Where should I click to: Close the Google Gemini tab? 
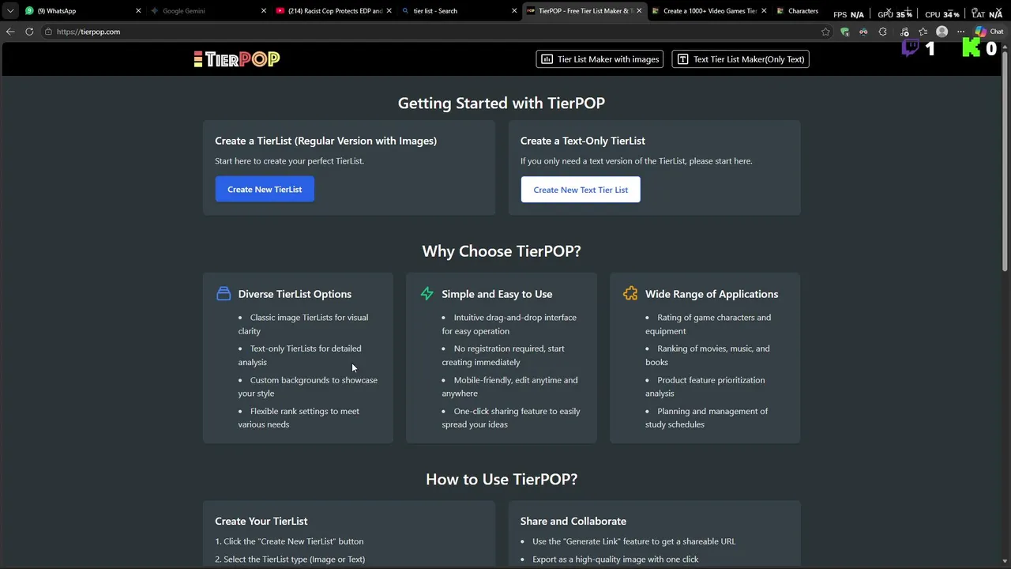[264, 11]
